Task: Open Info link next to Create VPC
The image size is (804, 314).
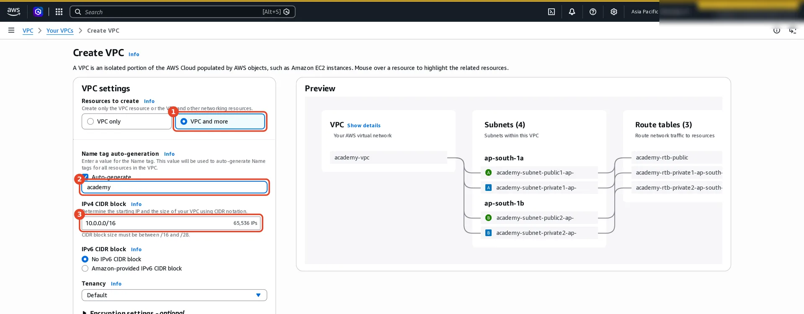Action: tap(134, 54)
